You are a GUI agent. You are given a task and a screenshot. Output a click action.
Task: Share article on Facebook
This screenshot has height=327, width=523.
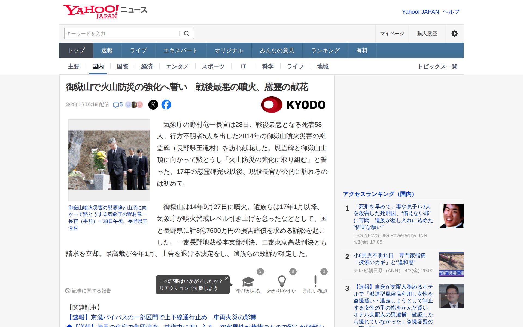pyautogui.click(x=166, y=105)
